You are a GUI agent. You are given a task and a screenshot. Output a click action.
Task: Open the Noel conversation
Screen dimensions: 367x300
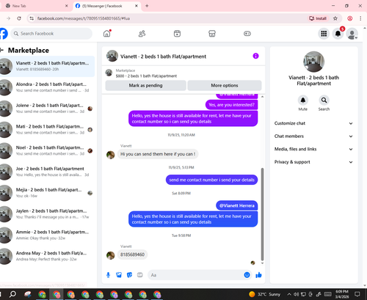[x=47, y=150]
